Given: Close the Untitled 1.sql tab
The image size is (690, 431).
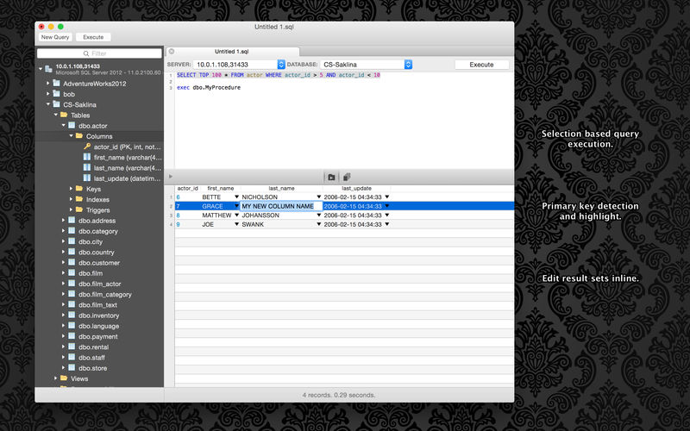Looking at the screenshot, I should [171, 52].
